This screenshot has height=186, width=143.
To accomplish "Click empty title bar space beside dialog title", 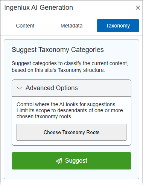I will click(x=104, y=8).
